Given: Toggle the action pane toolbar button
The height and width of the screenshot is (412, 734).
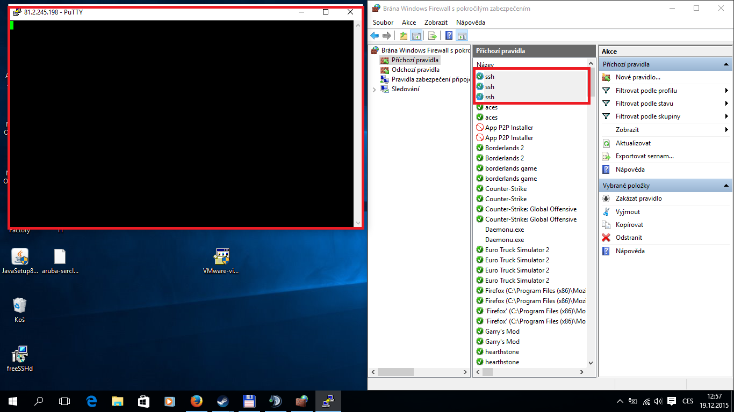Looking at the screenshot, I should coord(462,36).
